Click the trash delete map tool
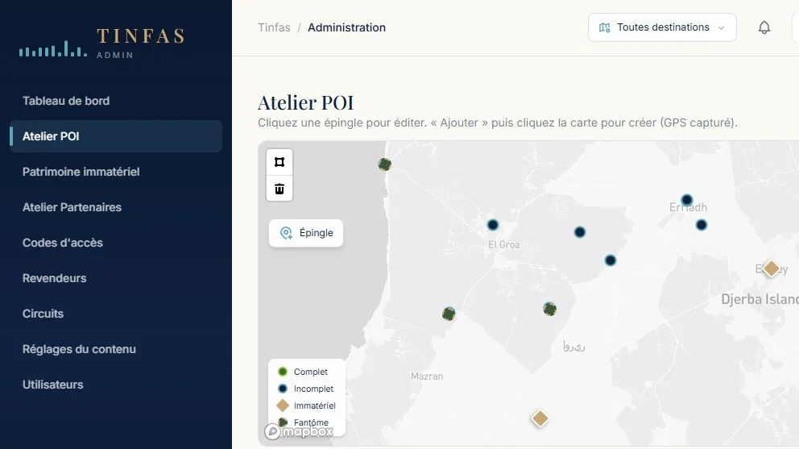The width and height of the screenshot is (799, 449). (x=279, y=189)
